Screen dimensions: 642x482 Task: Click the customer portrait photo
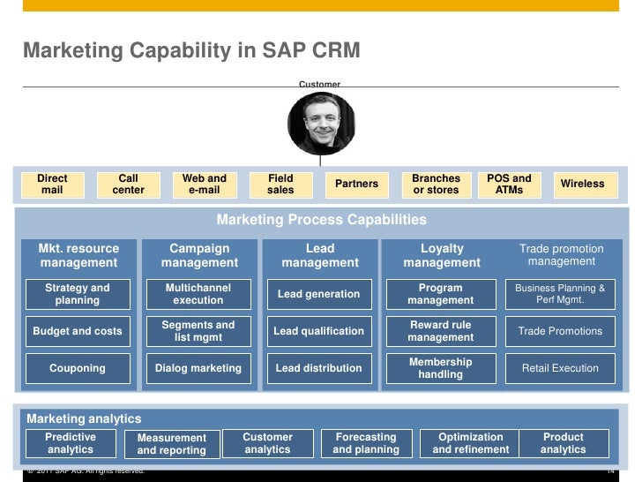[321, 124]
